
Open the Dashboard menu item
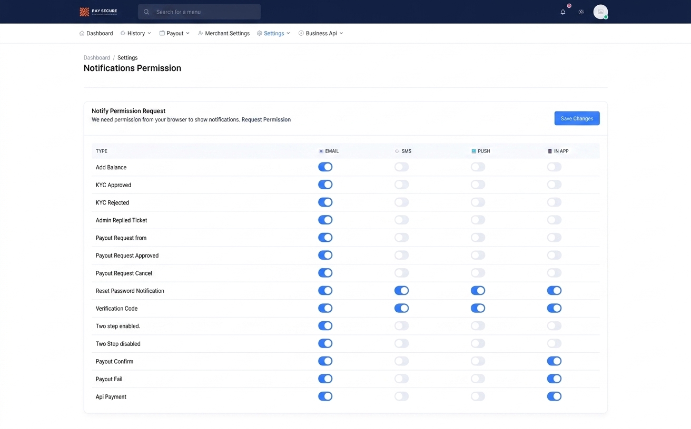96,33
